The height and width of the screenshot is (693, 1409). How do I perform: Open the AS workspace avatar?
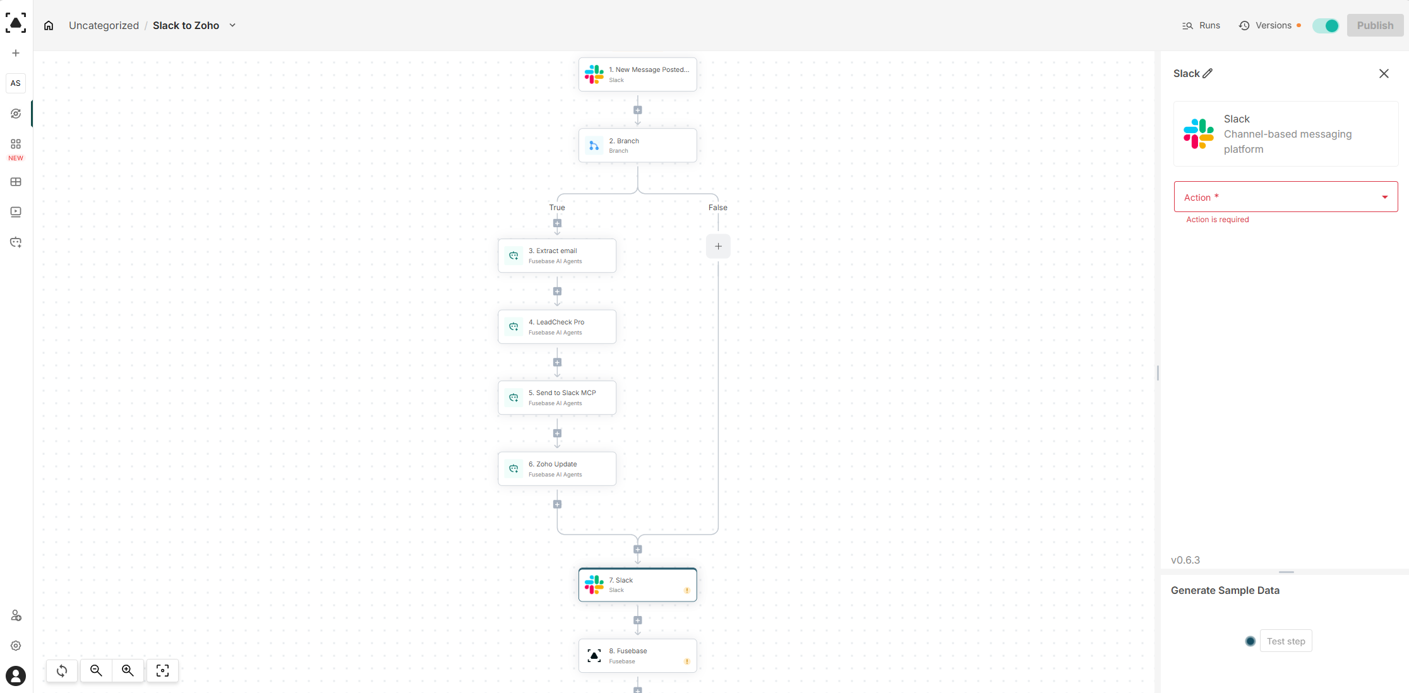point(16,83)
